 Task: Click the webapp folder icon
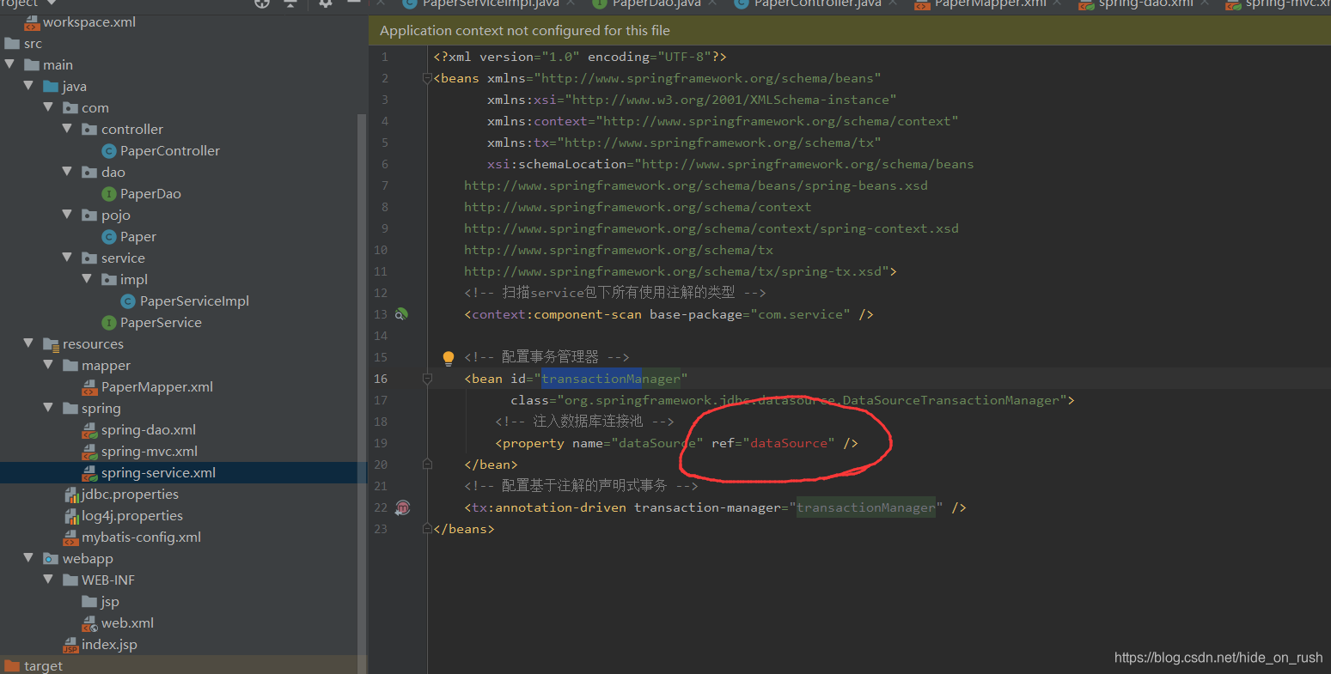pos(51,559)
